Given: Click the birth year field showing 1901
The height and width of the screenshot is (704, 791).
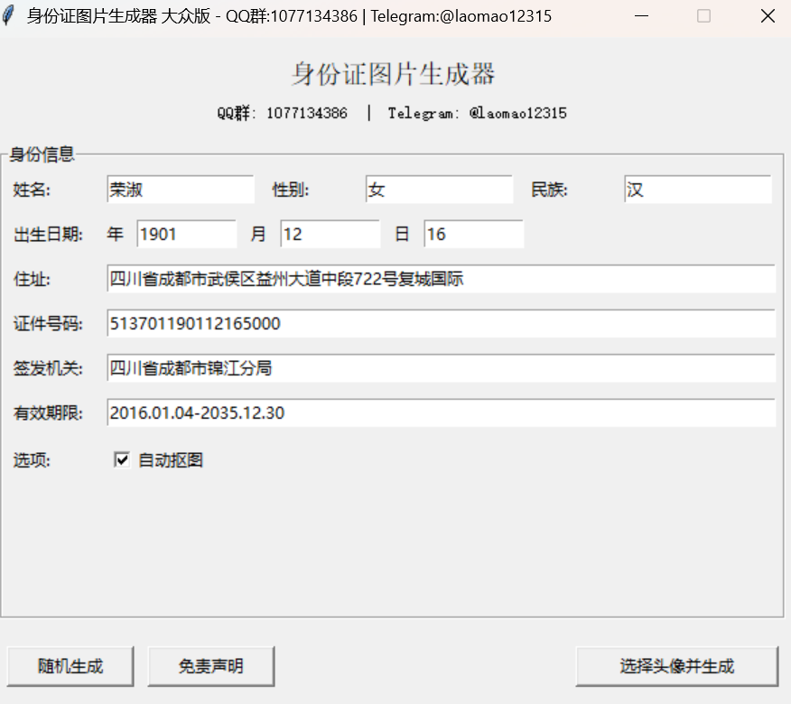Looking at the screenshot, I should coord(186,233).
